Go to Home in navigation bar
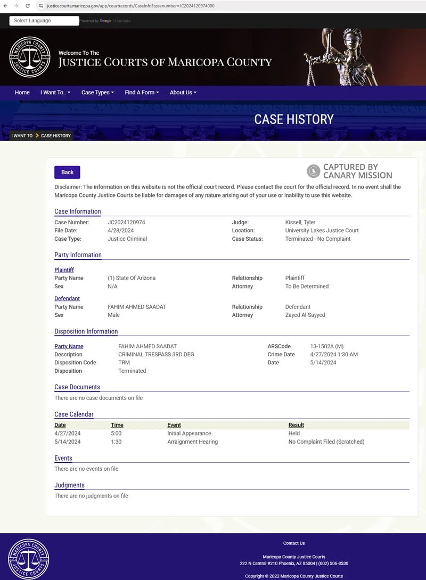Screen dimensions: 426x580 coord(22,93)
